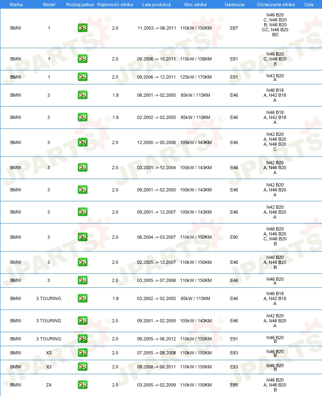This screenshot has height=396, width=322.
Task: Click the Model column header
Action: pos(49,5)
